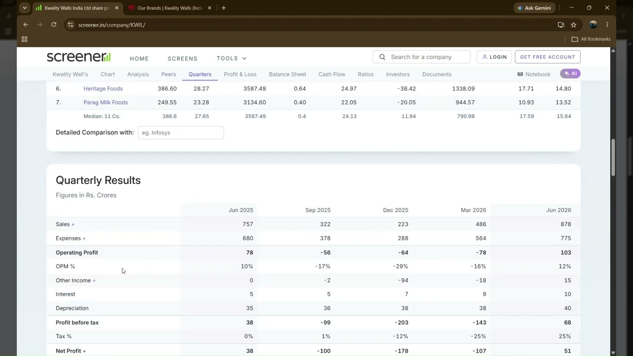Expand the Sales row
This screenshot has height=356, width=633.
point(65,224)
